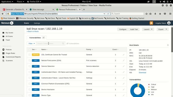The height and width of the screenshot is (97, 173).
Task: Switch to the View message browser tab
Action: click(x=42, y=9)
